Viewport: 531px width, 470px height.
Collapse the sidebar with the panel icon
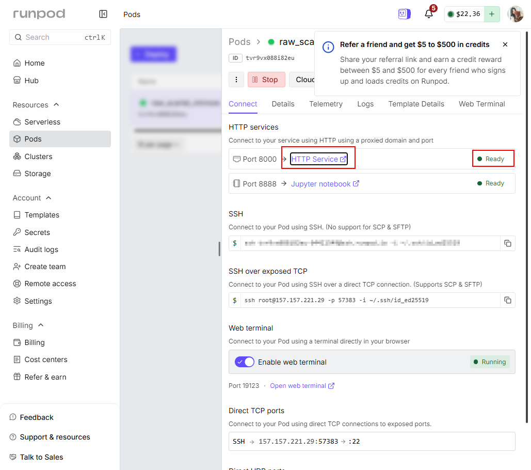point(103,14)
